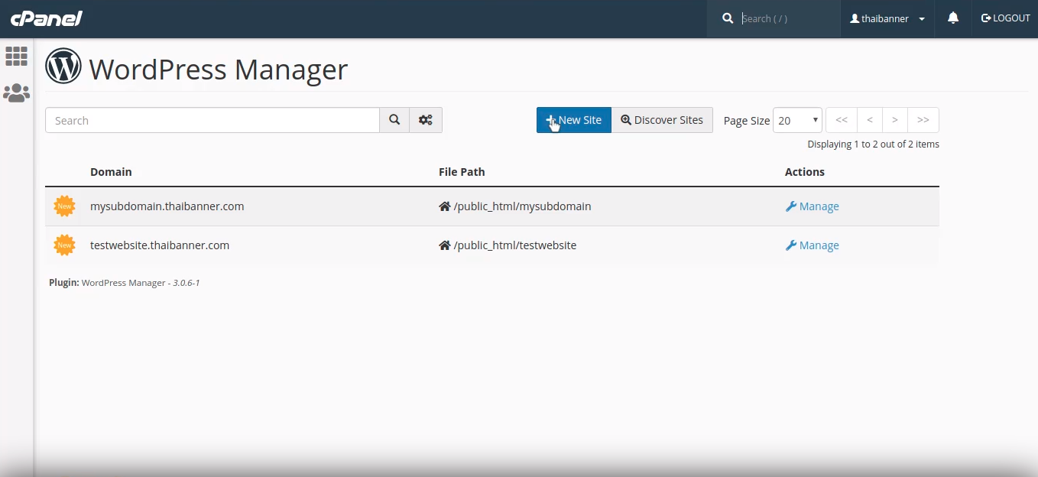Click the magnifier search button beside site search
The width and height of the screenshot is (1038, 477).
click(394, 120)
